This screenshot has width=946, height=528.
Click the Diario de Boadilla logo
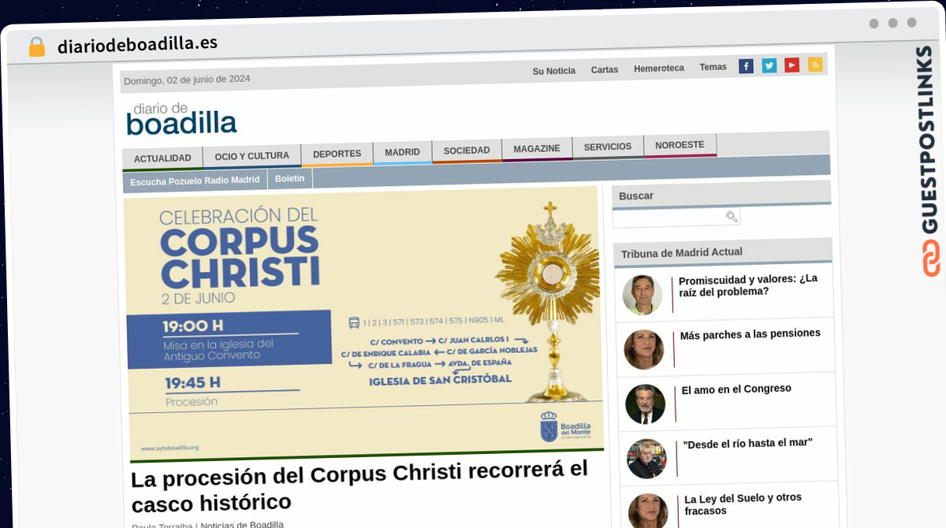[x=181, y=120]
